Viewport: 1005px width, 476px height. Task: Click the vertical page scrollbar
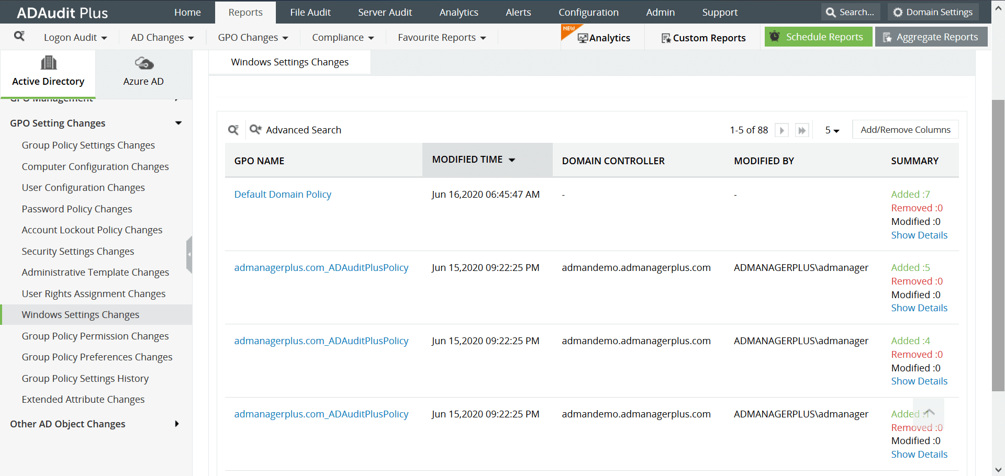[x=998, y=245]
